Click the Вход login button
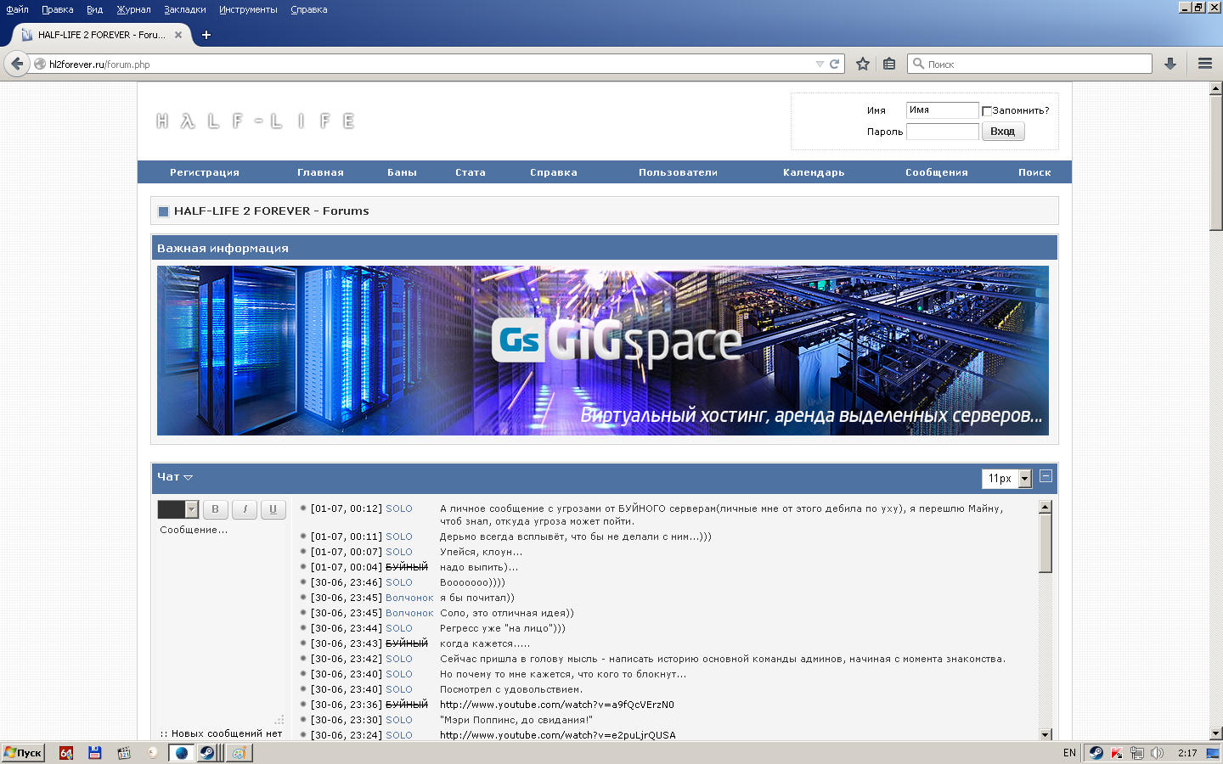The image size is (1223, 764). pyautogui.click(x=1003, y=132)
